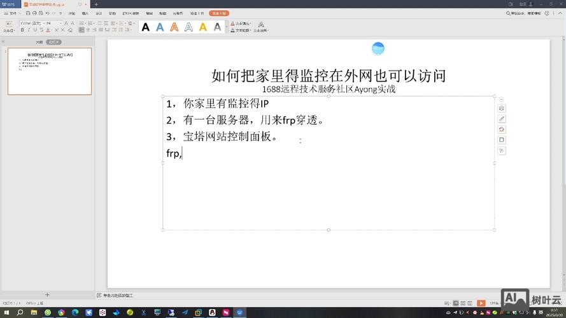Switch to the 插入 ribbon tab

[85, 13]
